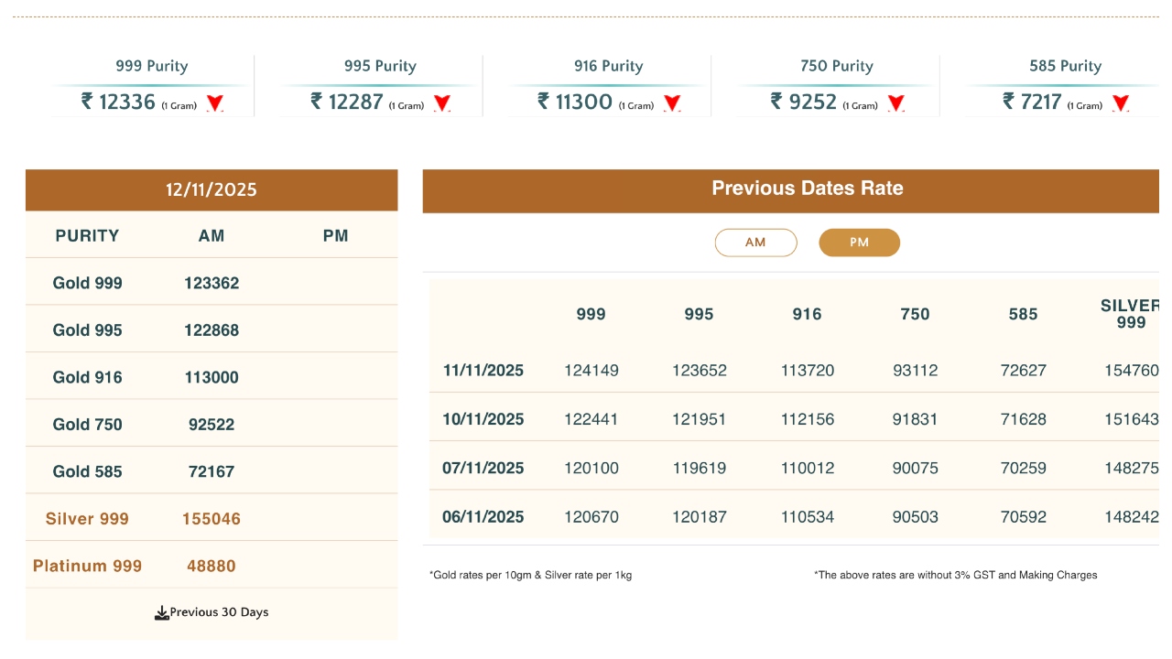Click the SILVER 999 column header

(x=1131, y=314)
